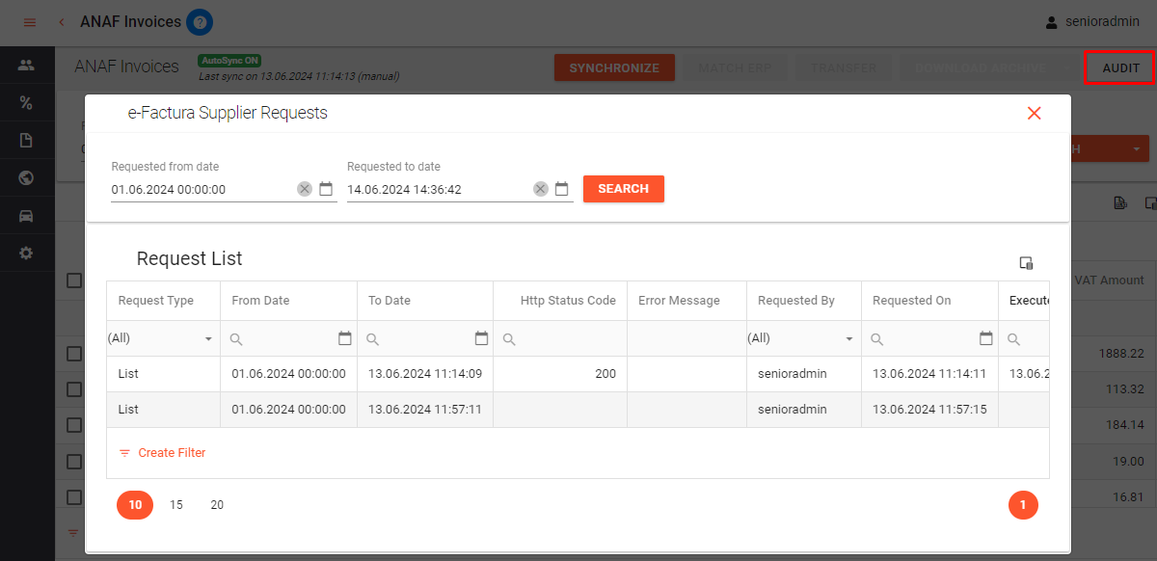Go back with the red chevron arrow
The image size is (1157, 561).
(62, 21)
